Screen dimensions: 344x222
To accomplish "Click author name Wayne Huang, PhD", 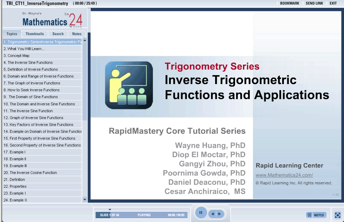I will tap(210, 145).
